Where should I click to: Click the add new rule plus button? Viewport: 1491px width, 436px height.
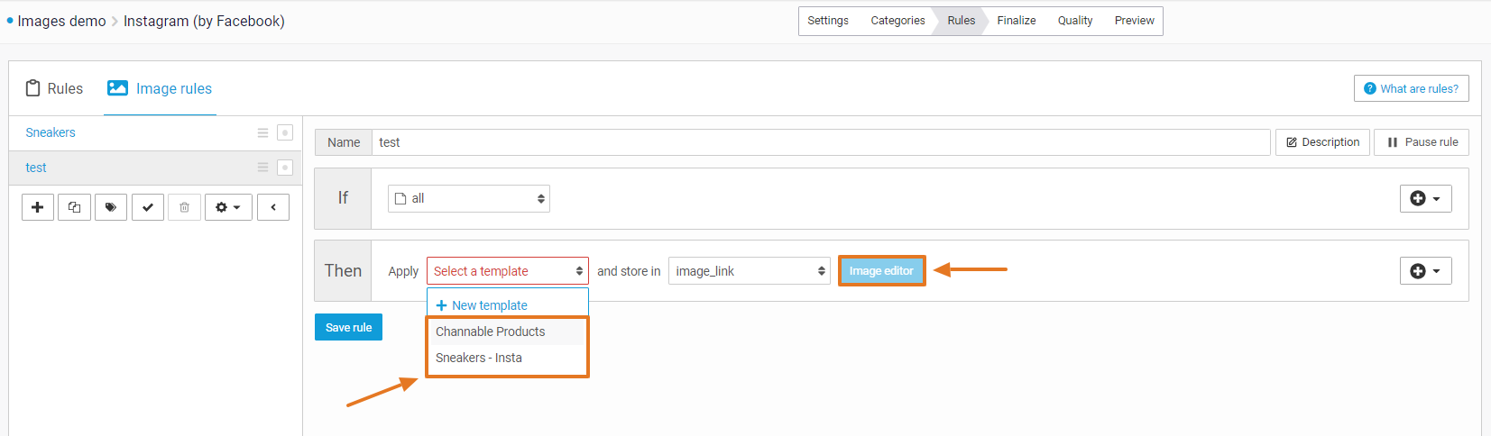38,207
